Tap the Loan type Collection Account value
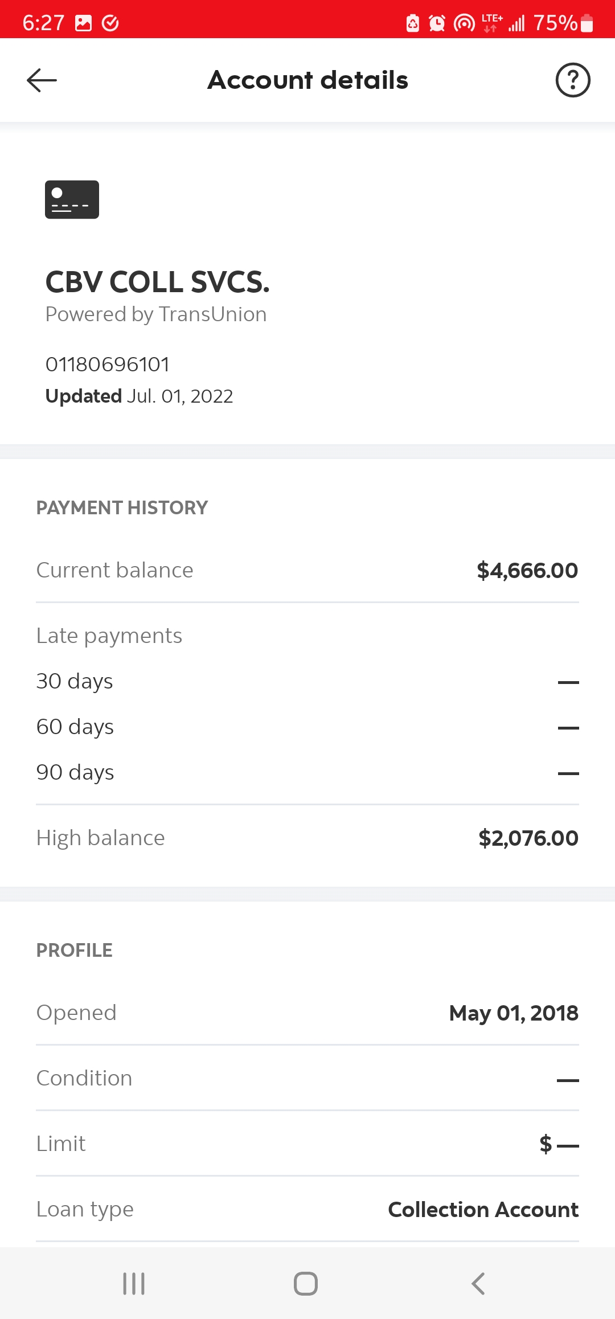This screenshot has height=1319, width=615. [483, 1209]
